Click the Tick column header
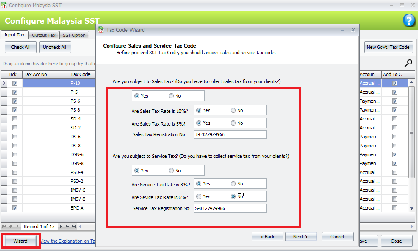Screen dimensions: 419x252 click(15, 74)
